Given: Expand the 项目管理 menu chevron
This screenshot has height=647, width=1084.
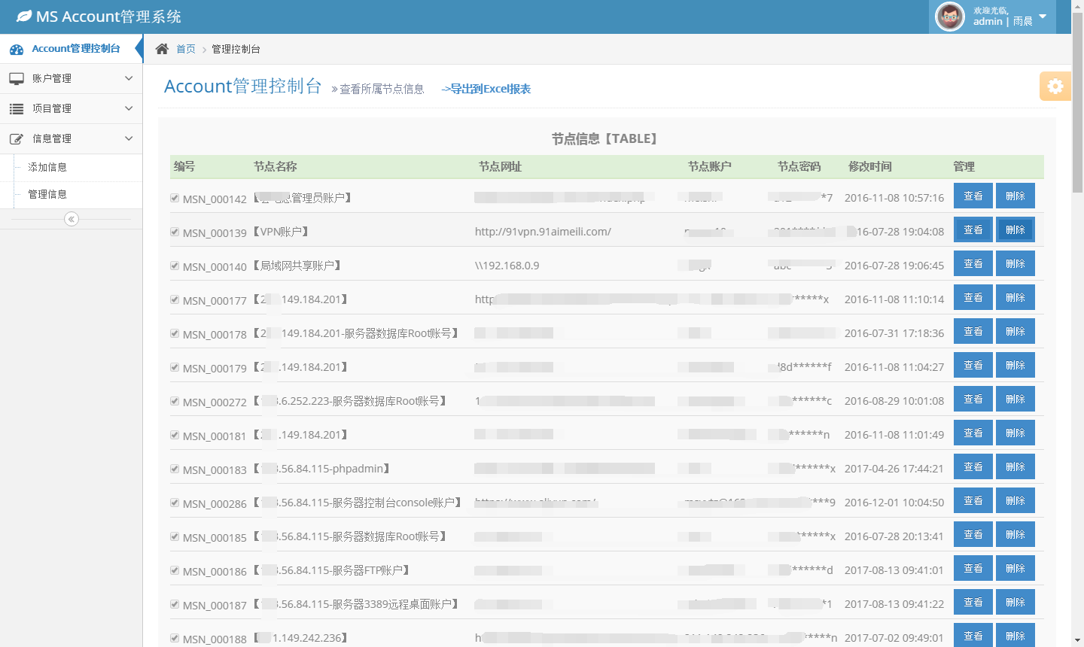Looking at the screenshot, I should pyautogui.click(x=129, y=108).
